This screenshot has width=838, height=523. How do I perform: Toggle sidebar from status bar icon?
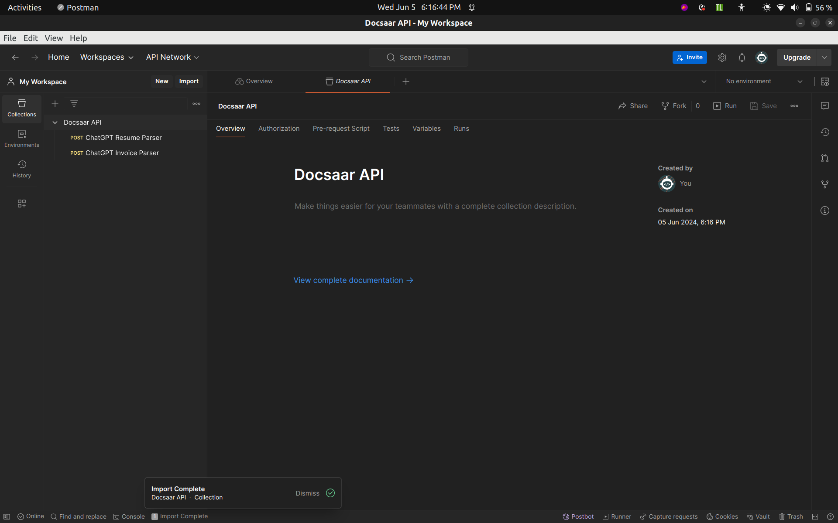[x=7, y=516]
